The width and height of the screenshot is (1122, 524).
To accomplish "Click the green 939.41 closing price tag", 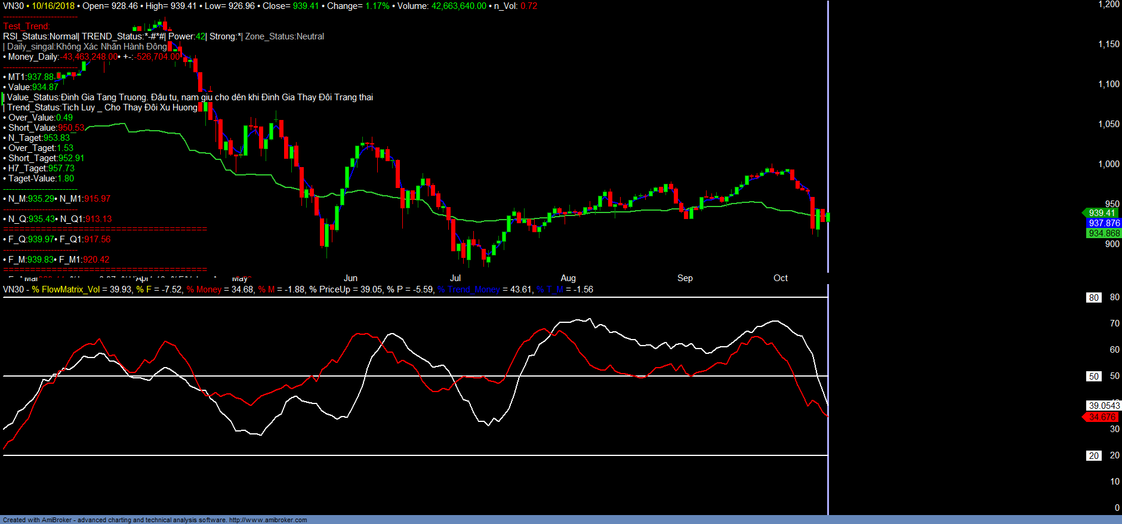I will 1101,213.
